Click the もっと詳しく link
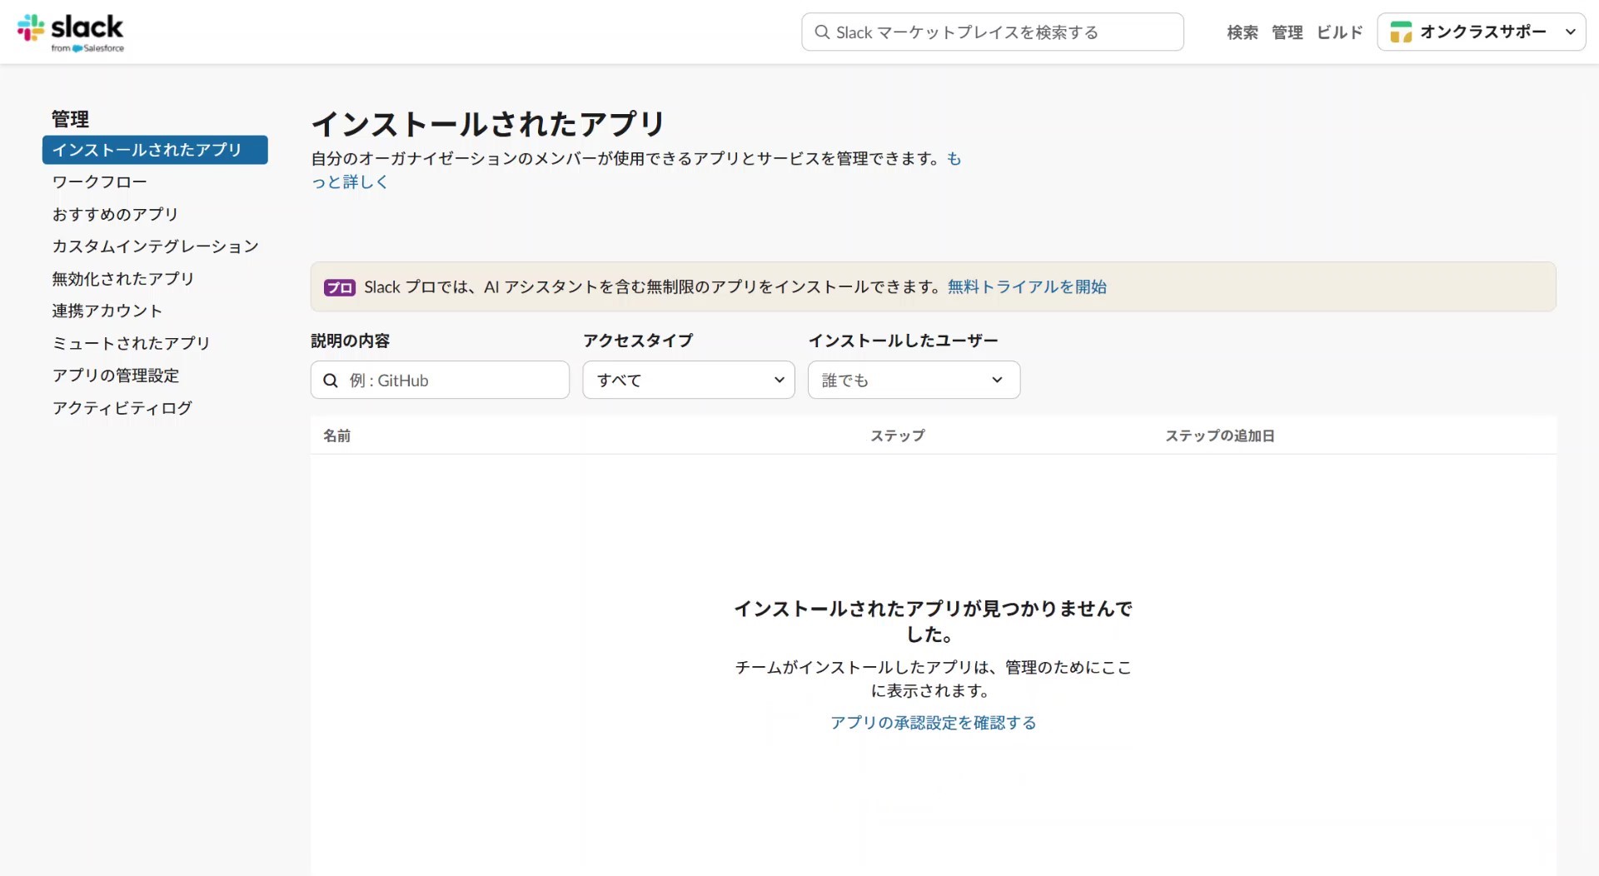Image resolution: width=1599 pixels, height=876 pixels. (350, 182)
